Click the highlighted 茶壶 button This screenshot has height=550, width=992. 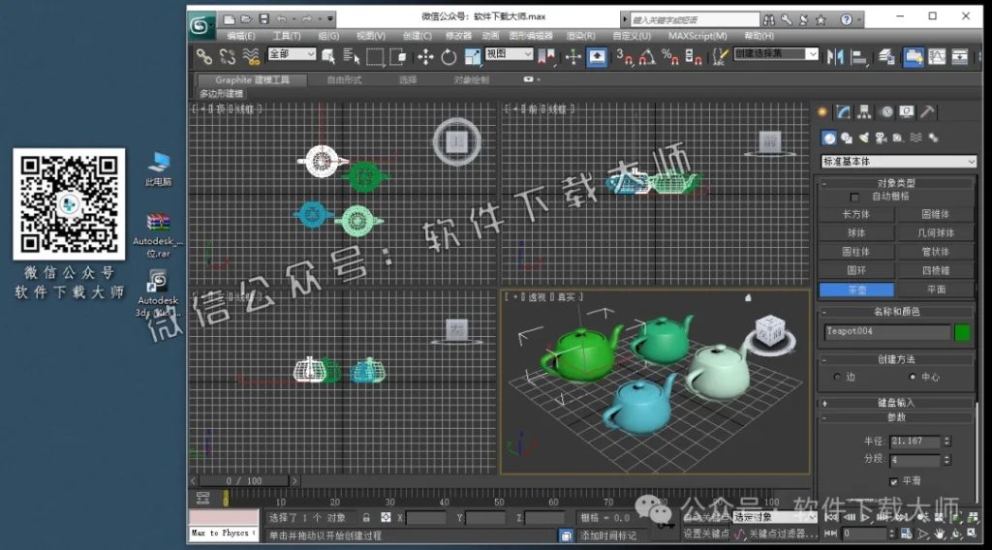[856, 290]
